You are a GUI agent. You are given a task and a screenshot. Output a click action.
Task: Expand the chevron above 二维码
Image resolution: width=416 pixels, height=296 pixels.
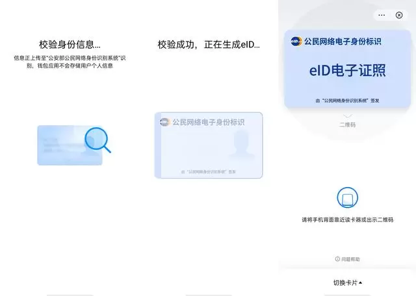click(x=347, y=116)
